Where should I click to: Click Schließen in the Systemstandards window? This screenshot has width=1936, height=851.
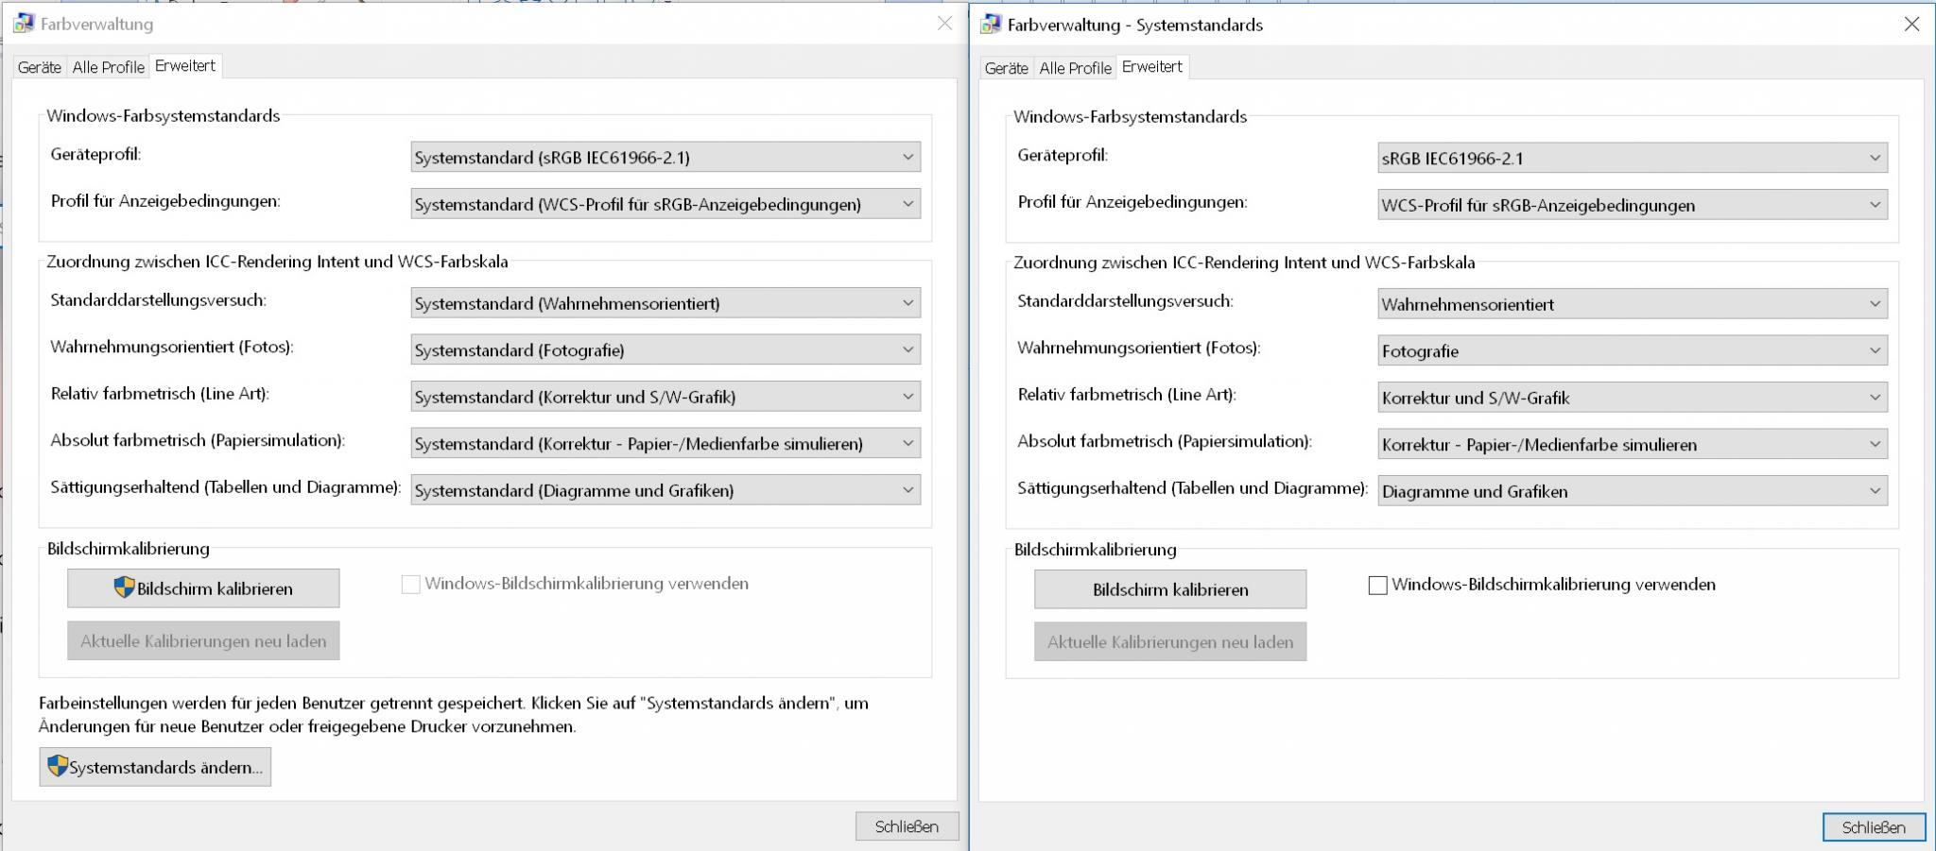[1874, 827]
